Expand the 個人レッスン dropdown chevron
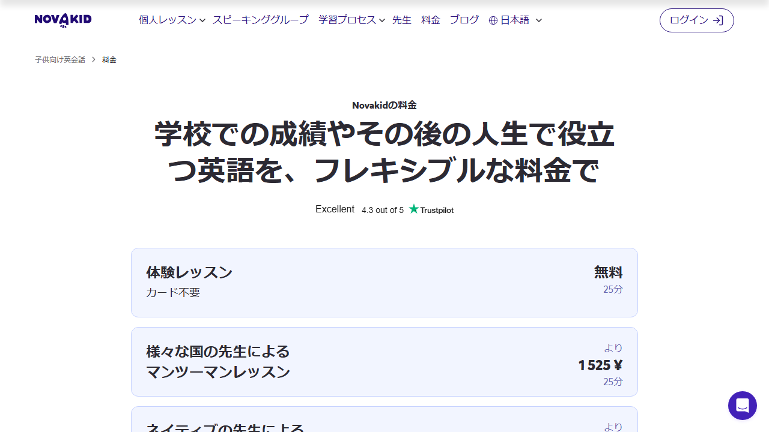769x432 pixels. point(202,20)
